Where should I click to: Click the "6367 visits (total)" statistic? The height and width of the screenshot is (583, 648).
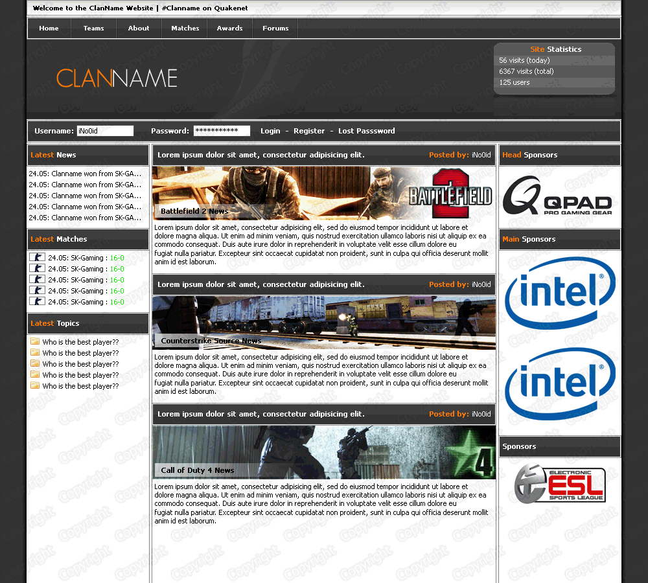coord(526,71)
